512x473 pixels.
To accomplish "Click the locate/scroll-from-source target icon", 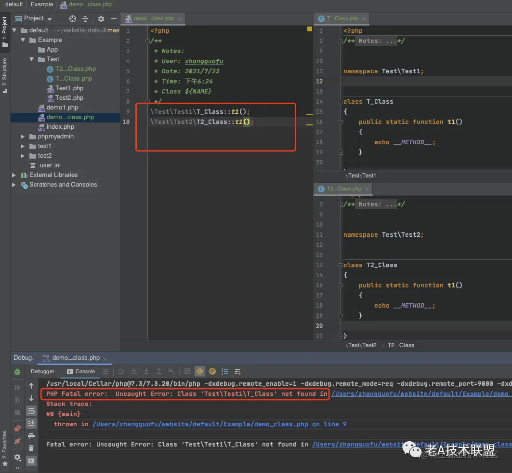I will (73, 19).
